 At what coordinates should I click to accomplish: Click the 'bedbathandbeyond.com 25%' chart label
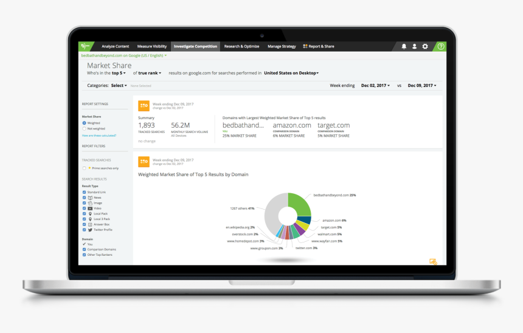click(334, 195)
